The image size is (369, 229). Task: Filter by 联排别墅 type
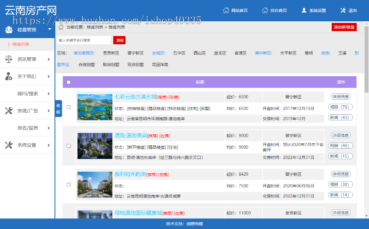(x=111, y=65)
